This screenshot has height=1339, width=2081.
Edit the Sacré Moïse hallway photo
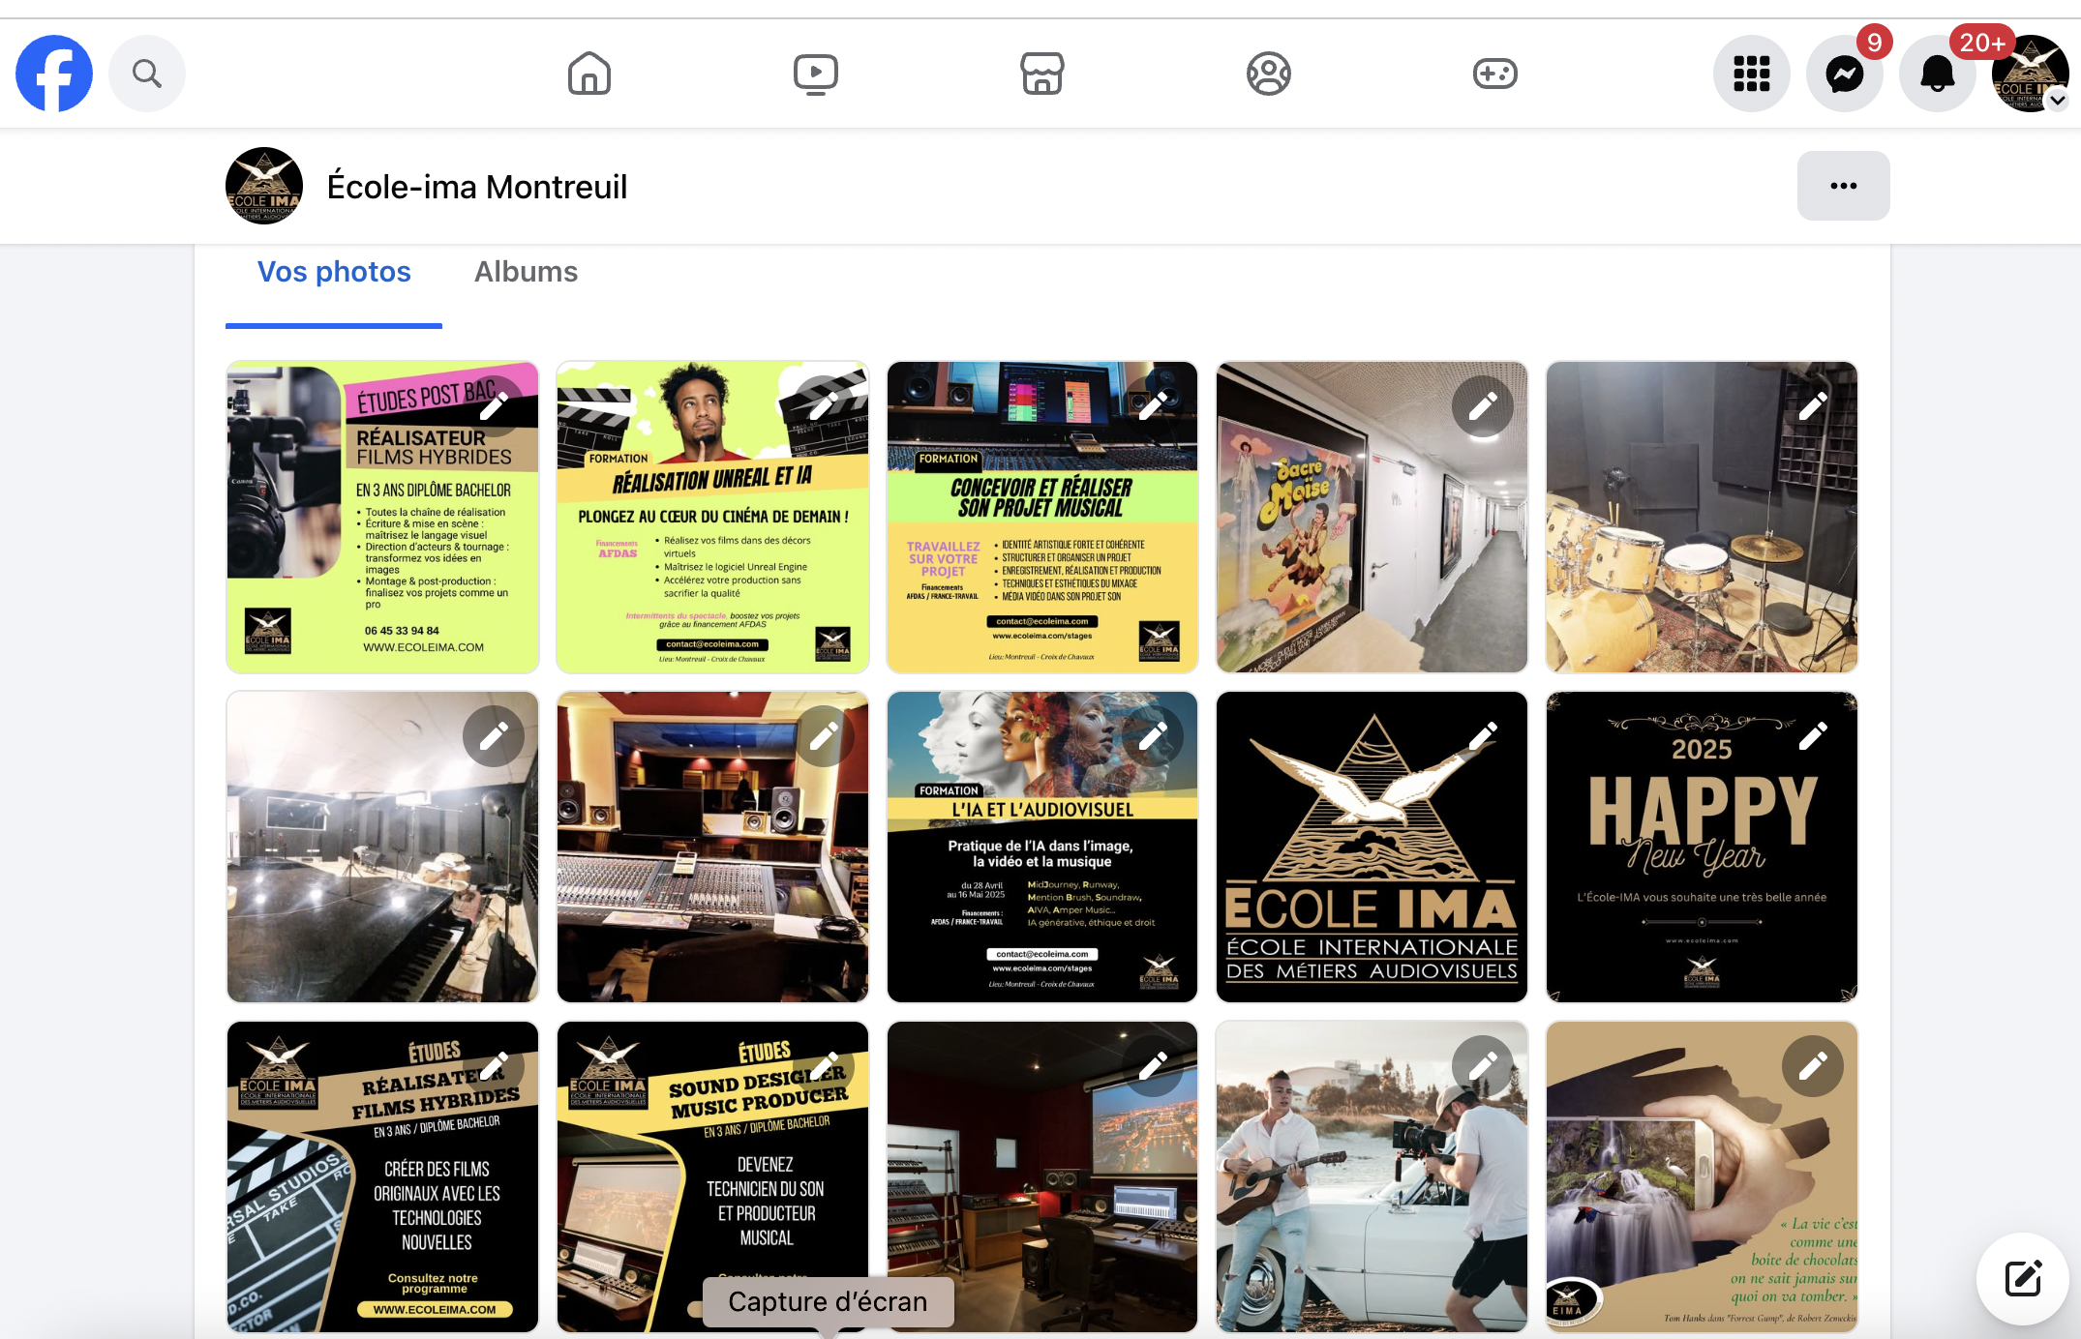tap(1483, 406)
